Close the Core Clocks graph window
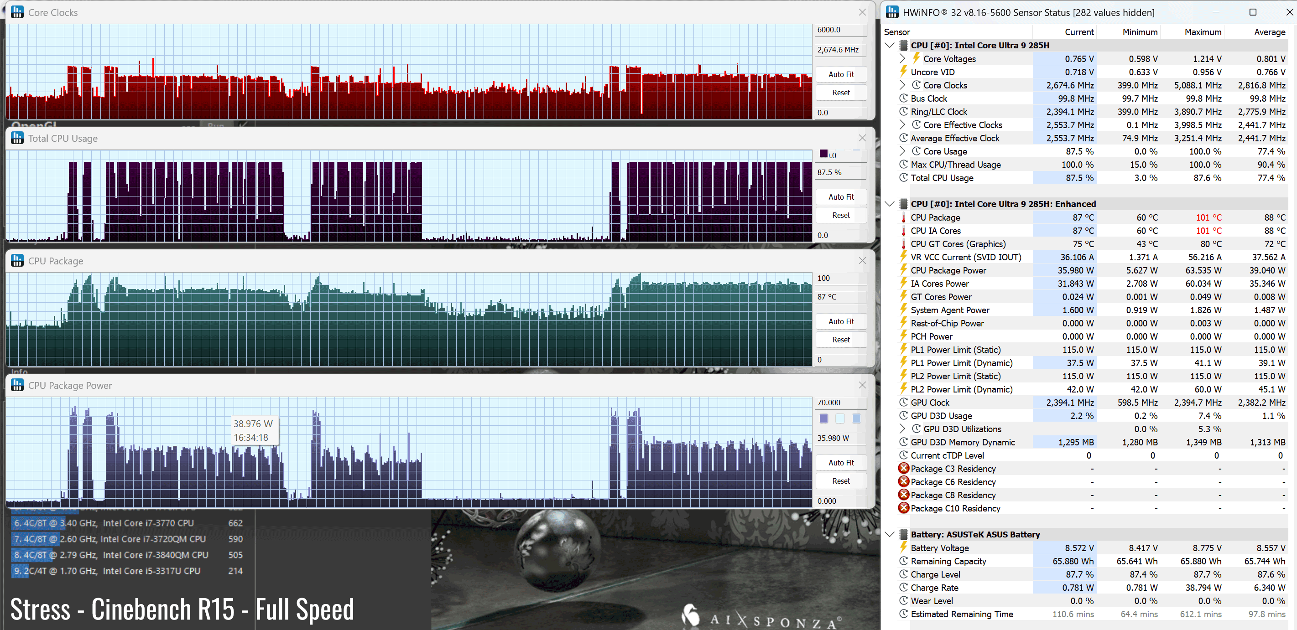The height and width of the screenshot is (630, 1297). pos(862,12)
